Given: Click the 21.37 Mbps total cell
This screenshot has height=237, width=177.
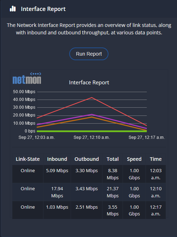Looking at the screenshot, I should (112, 192).
